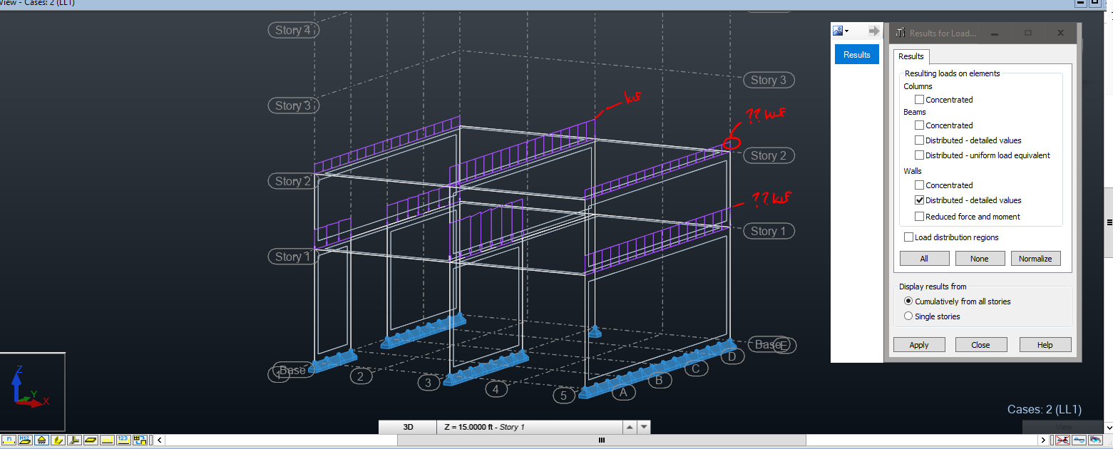Select the Single stories radio button
The width and height of the screenshot is (1113, 449).
908,316
